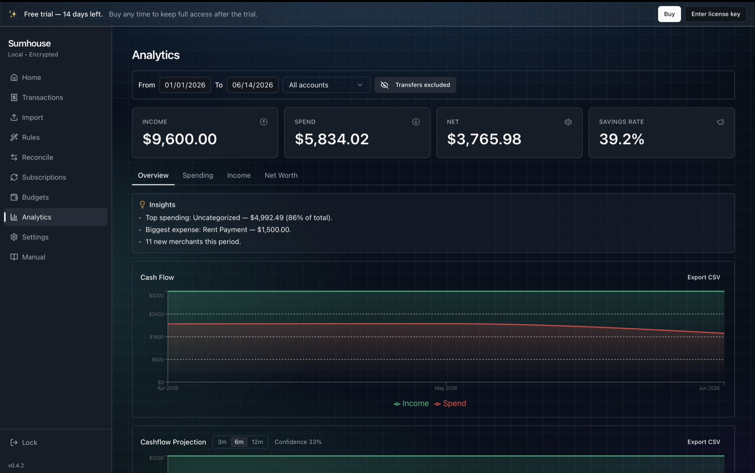Viewport: 755px width, 473px height.
Task: Click the Confidence 33% label
Action: [x=298, y=442]
